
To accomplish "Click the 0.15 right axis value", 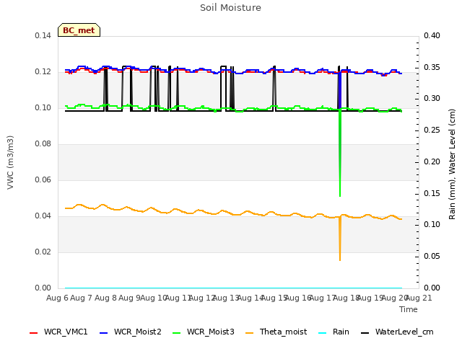I will [x=432, y=194].
